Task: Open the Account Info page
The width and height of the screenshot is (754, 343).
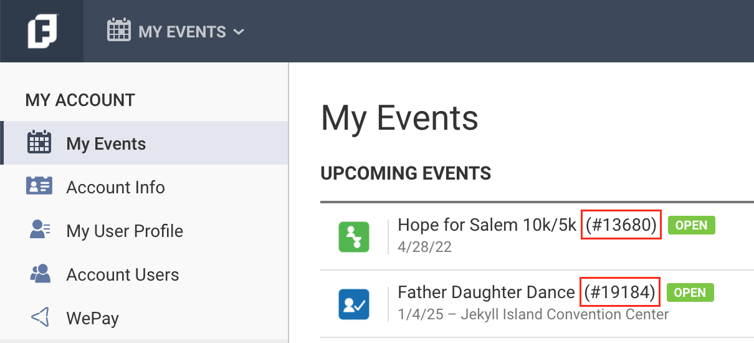Action: point(115,188)
